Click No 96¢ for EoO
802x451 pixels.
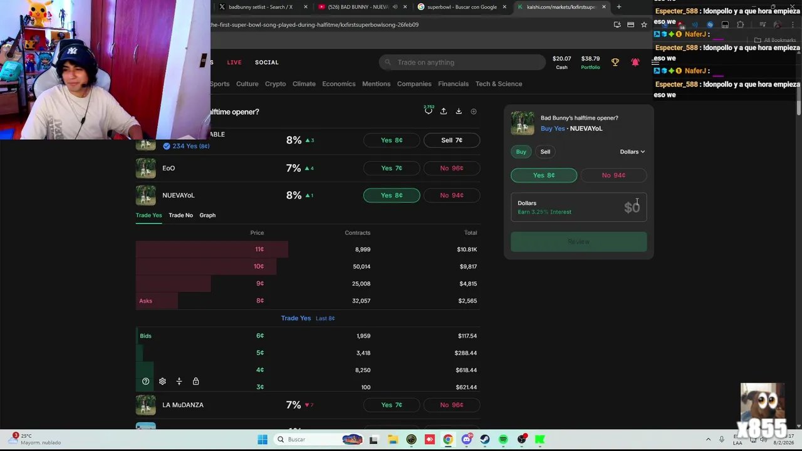point(452,168)
